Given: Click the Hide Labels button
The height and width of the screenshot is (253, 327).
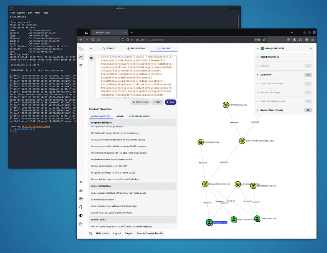Looking at the screenshot, I should pos(103,233).
